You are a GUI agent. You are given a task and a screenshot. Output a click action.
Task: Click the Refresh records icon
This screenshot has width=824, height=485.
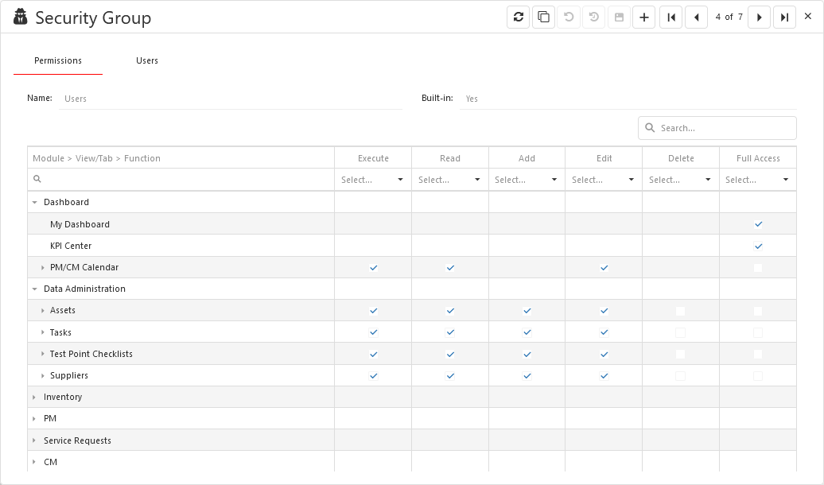(518, 17)
